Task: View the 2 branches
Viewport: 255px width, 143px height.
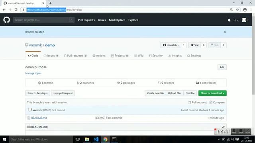Action: [86, 83]
